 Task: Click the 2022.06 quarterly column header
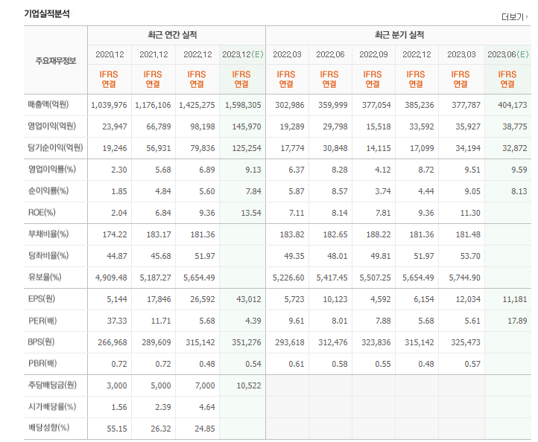(x=330, y=54)
